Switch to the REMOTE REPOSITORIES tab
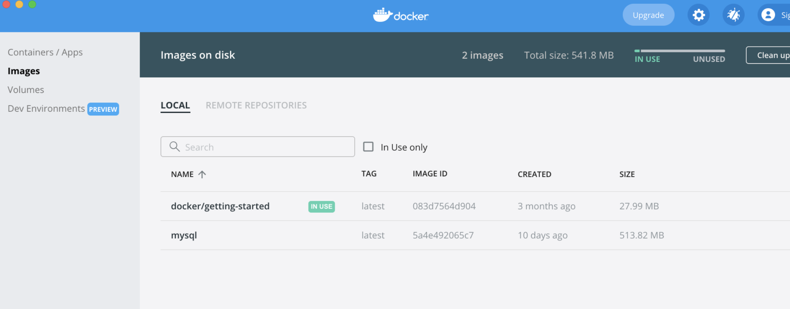The width and height of the screenshot is (790, 309). pyautogui.click(x=256, y=105)
